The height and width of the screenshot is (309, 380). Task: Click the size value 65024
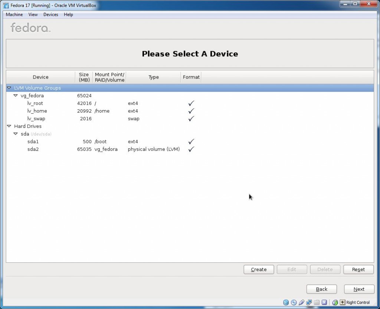pos(84,96)
